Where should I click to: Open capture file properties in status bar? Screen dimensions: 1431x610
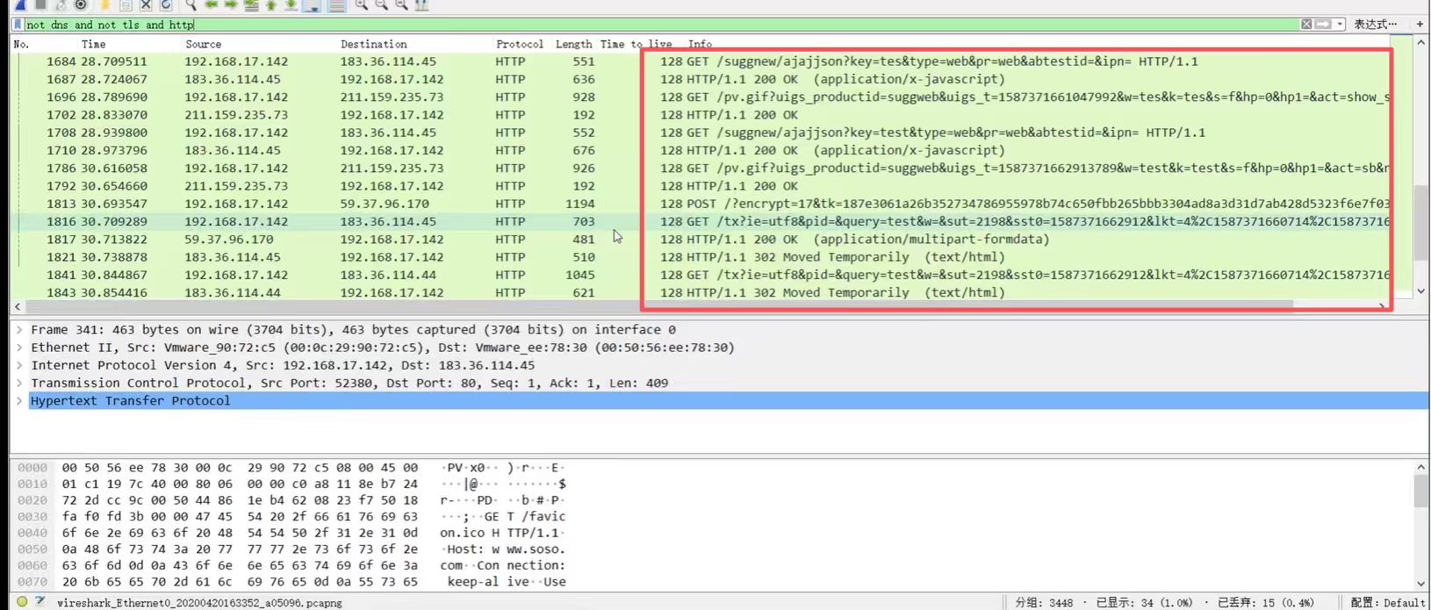tap(40, 602)
